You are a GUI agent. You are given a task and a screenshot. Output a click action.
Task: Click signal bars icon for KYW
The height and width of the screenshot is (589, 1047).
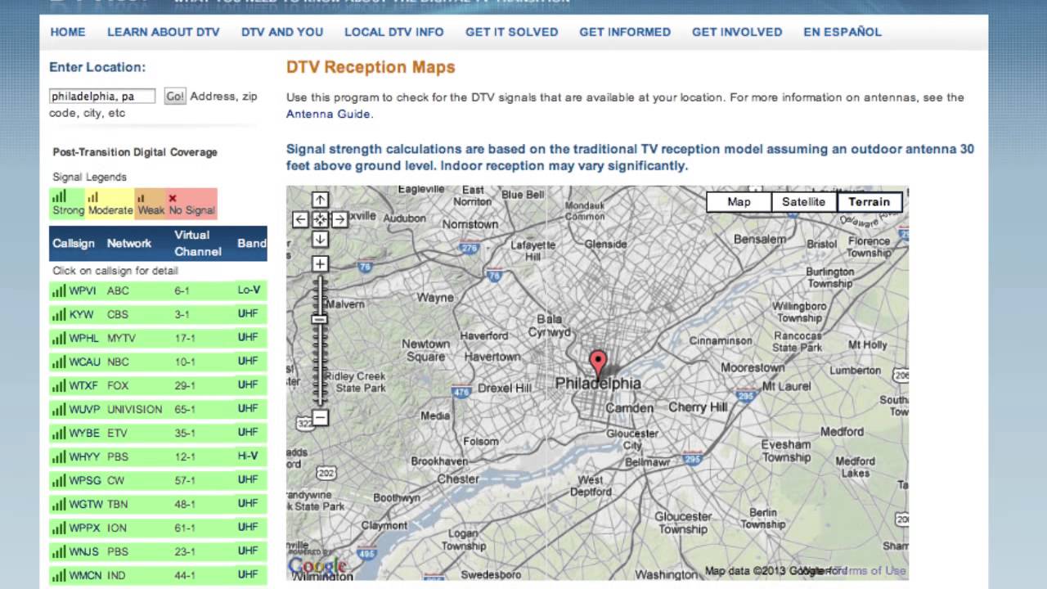click(58, 314)
